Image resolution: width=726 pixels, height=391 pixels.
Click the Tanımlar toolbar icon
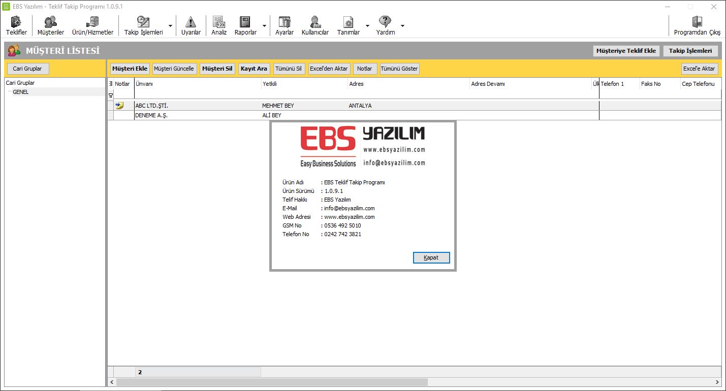(349, 25)
